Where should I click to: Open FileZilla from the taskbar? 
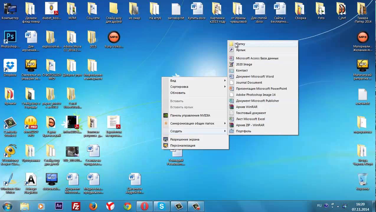pos(76,206)
